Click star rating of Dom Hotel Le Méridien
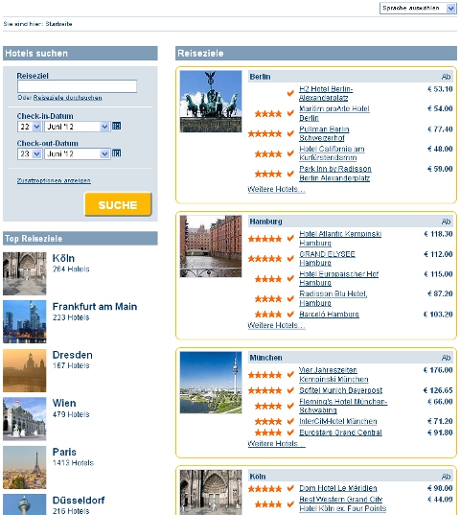The height and width of the screenshot is (515, 460). pos(264,489)
